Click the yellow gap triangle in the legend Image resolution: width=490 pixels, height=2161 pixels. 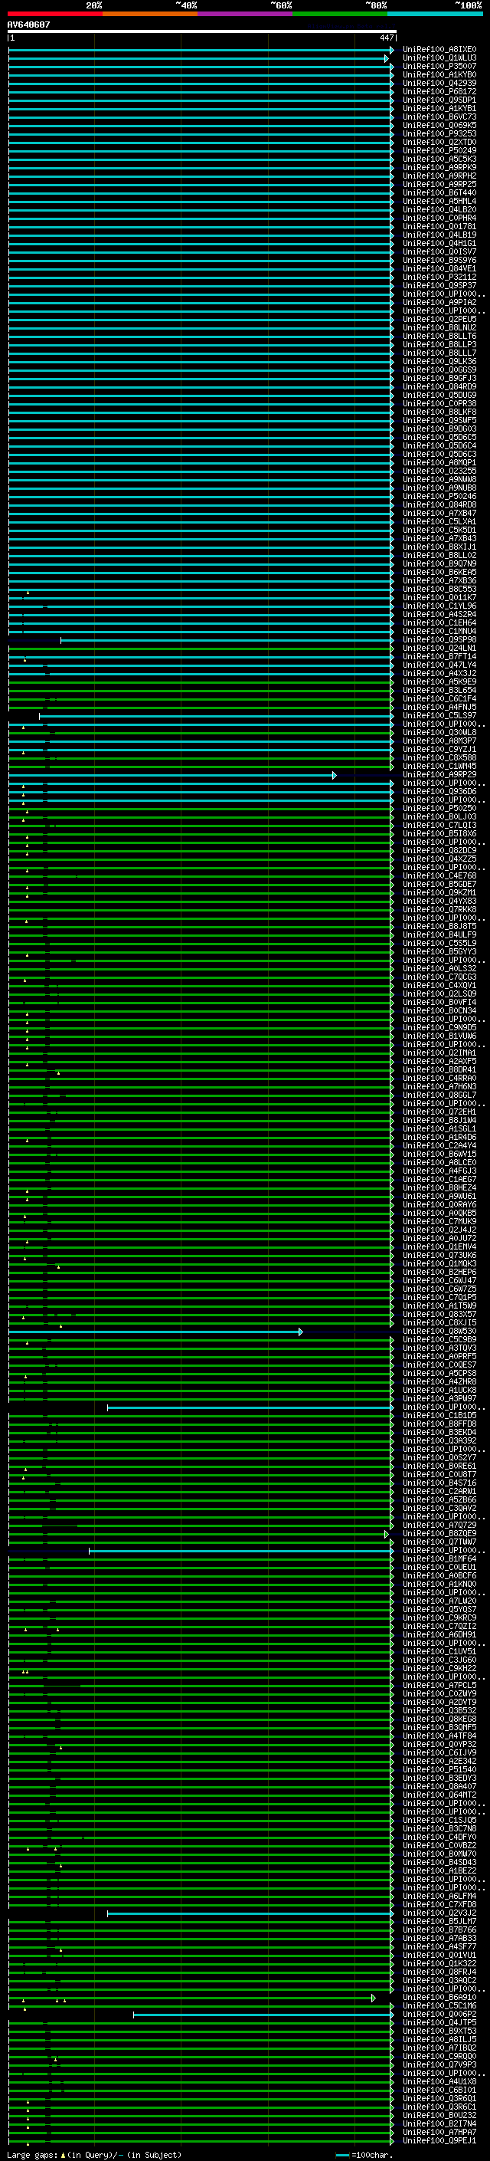tap(63, 2155)
